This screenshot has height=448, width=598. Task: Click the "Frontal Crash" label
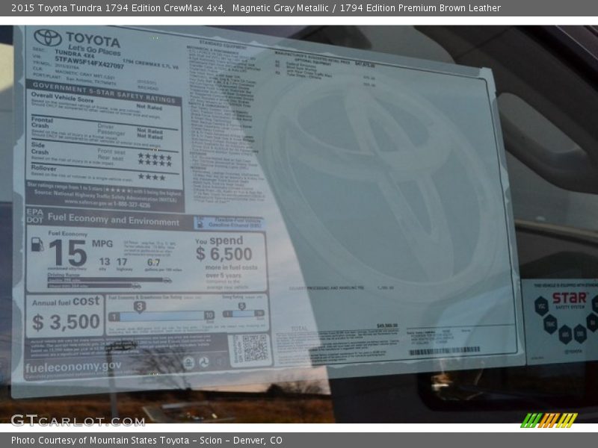point(42,122)
